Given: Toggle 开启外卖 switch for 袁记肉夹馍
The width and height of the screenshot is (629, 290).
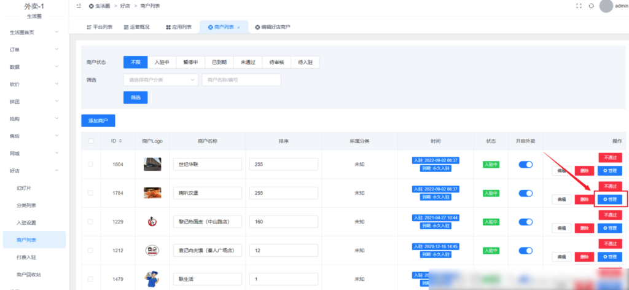Looking at the screenshot, I should [x=526, y=251].
